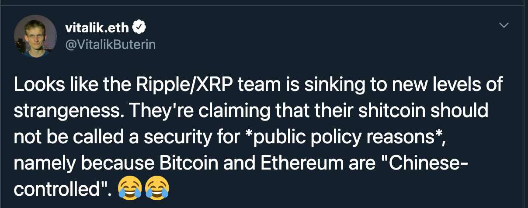Click the first laughing-crying emoji
Image resolution: width=528 pixels, height=208 pixels.
pyautogui.click(x=130, y=189)
